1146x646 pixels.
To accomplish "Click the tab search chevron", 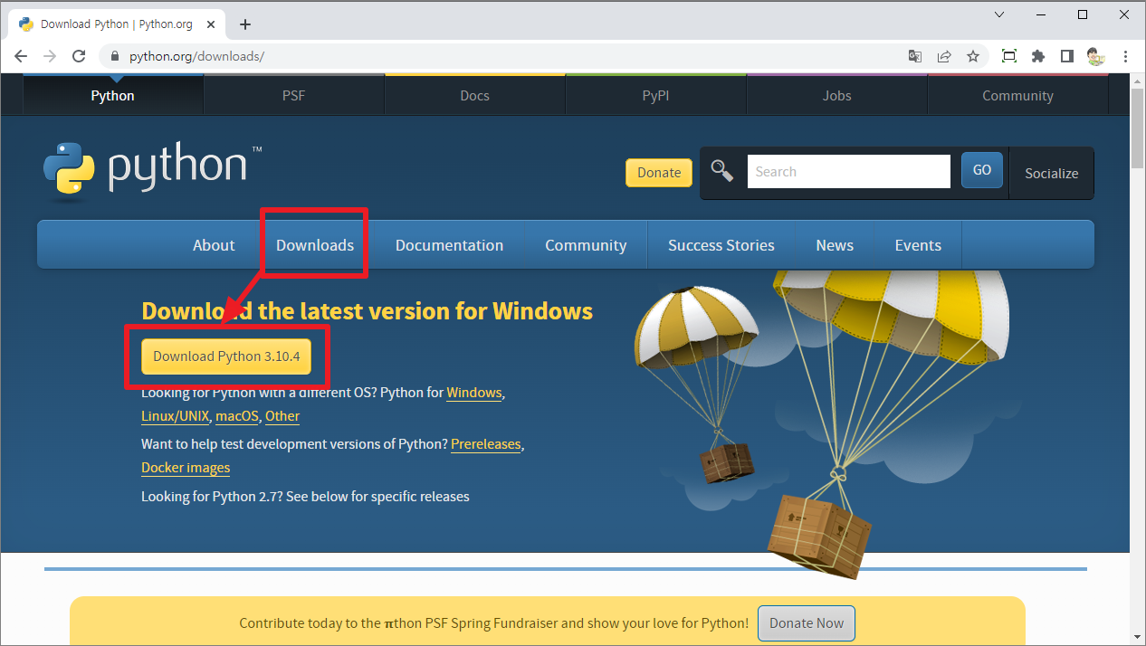I will point(999,14).
